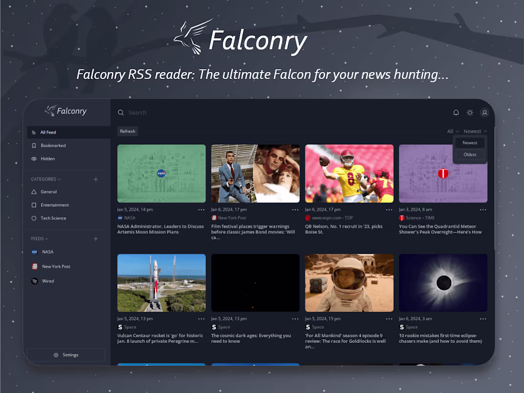This screenshot has height=393, width=524.
Task: Select the All Feed RSS icon
Action: click(33, 132)
